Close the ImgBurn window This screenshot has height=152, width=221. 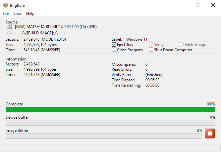(x=213, y=5)
